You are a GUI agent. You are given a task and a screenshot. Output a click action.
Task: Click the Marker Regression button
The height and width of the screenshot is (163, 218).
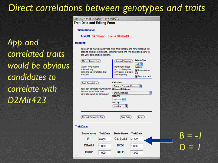[x=90, y=61]
